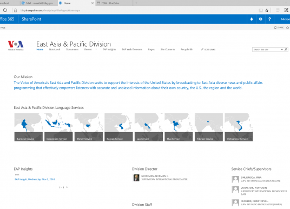The height and width of the screenshot is (209, 290).
Task: Open the Korean Service map tile
Action: tap(118, 127)
